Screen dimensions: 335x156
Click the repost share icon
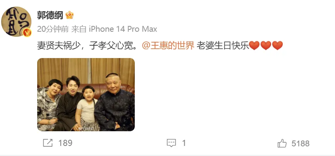coord(48,143)
